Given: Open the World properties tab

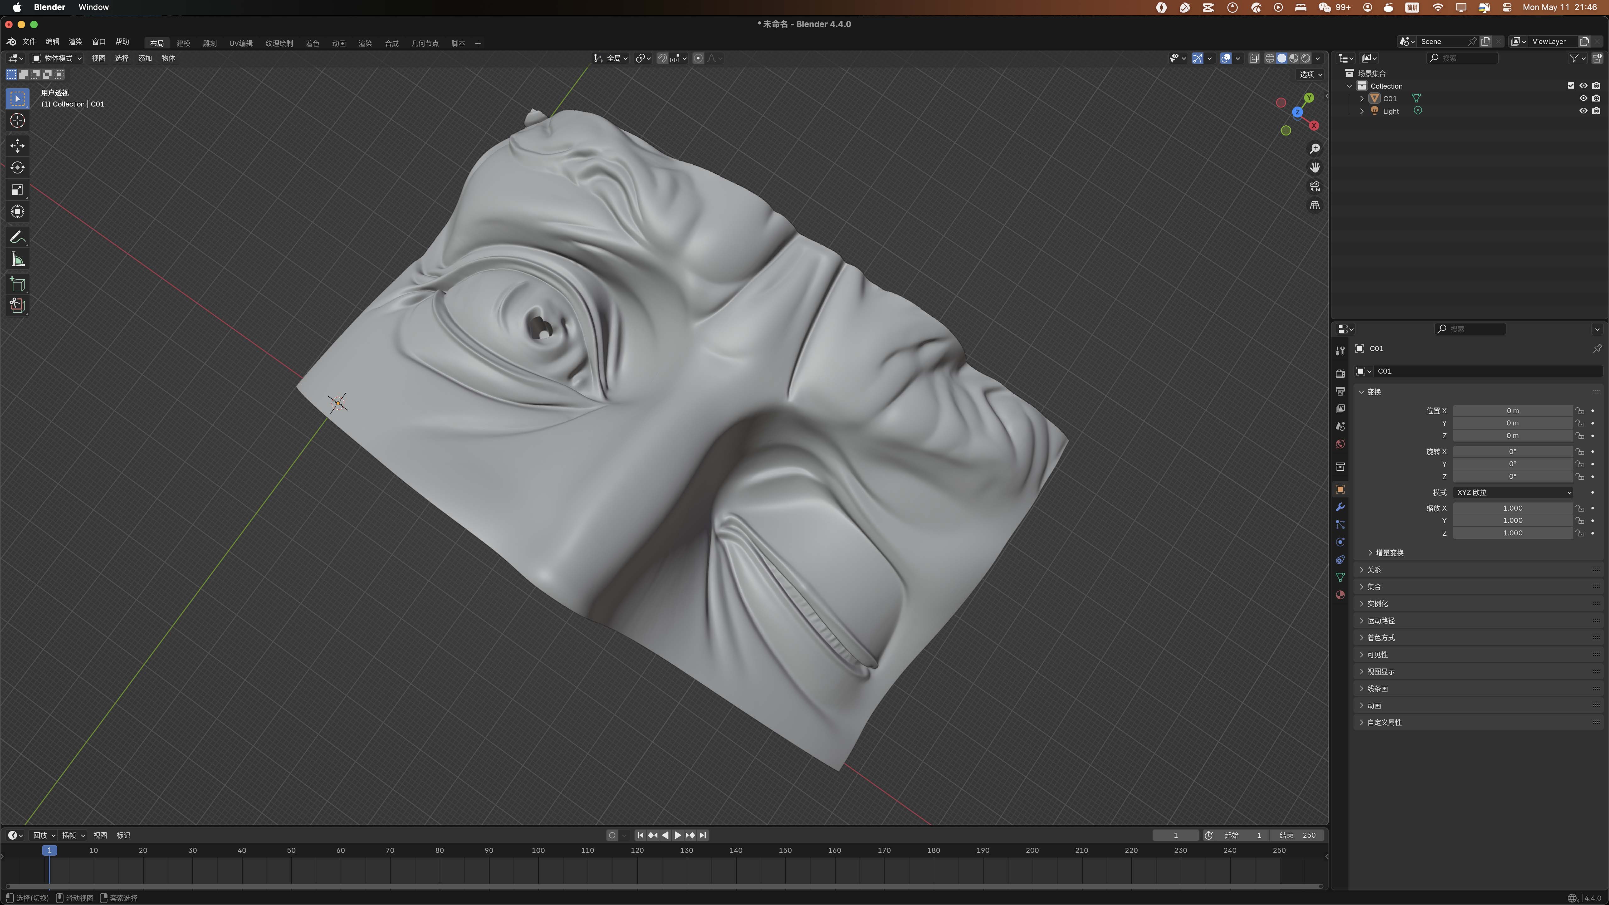Looking at the screenshot, I should 1340,444.
